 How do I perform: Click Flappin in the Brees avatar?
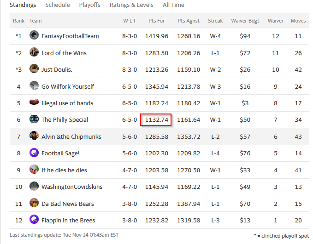point(34,220)
